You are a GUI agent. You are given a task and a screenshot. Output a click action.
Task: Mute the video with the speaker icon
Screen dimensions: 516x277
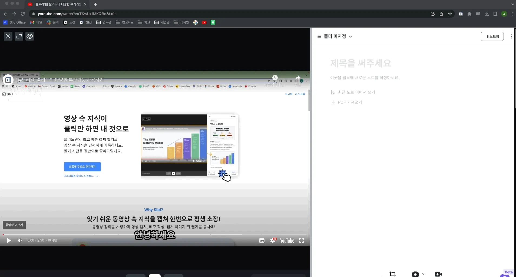tap(19, 240)
